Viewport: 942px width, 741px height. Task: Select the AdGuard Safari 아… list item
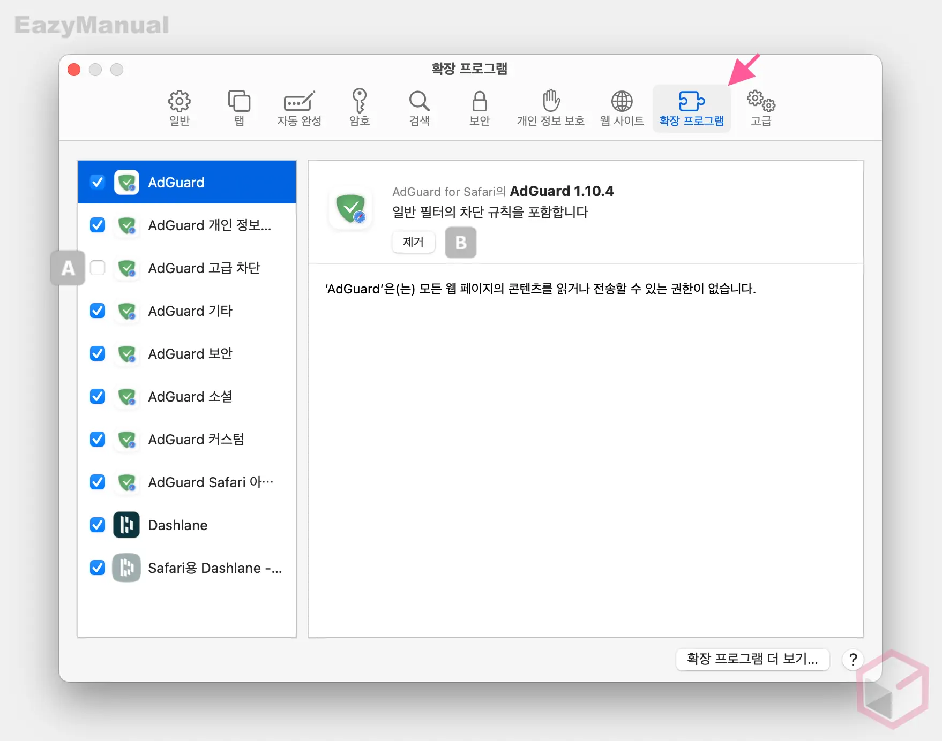(187, 482)
